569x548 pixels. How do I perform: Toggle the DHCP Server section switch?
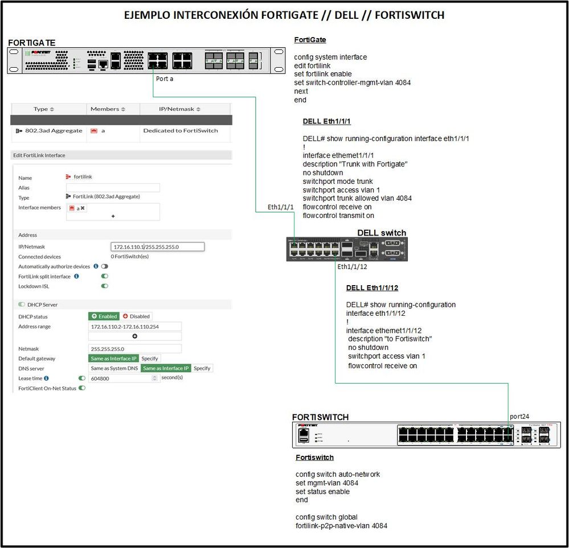click(22, 304)
